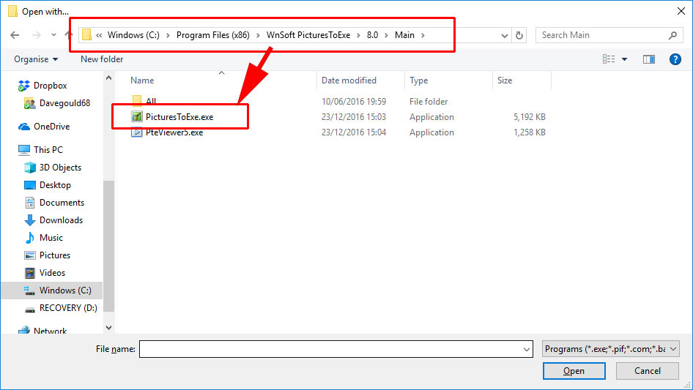Image resolution: width=693 pixels, height=390 pixels.
Task: Select the PicturesToExe.exe file
Action: pos(179,117)
